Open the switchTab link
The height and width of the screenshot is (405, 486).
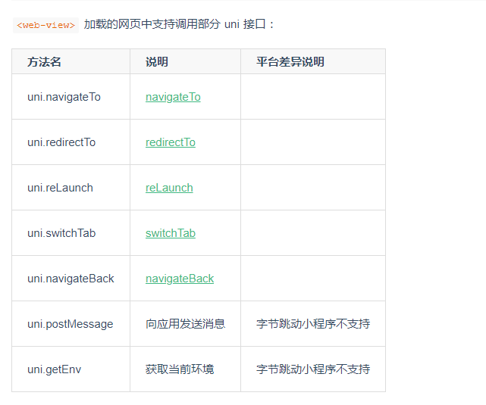point(171,233)
